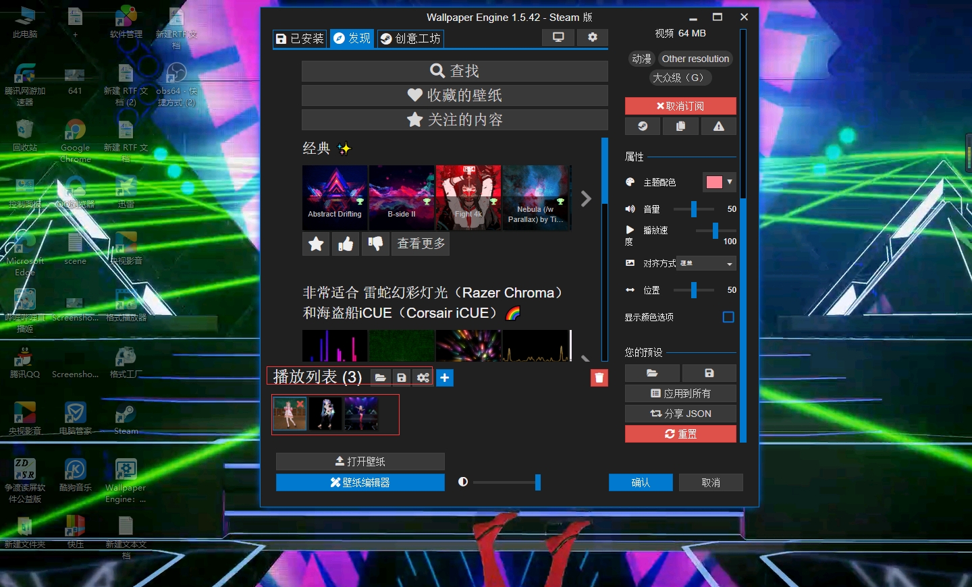
Task: Show next Classic wallpapers with the chevron
Action: pos(586,198)
